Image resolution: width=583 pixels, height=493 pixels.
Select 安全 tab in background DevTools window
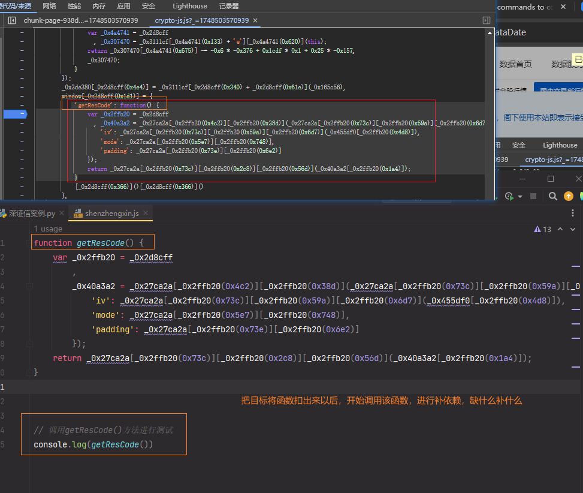click(519, 145)
